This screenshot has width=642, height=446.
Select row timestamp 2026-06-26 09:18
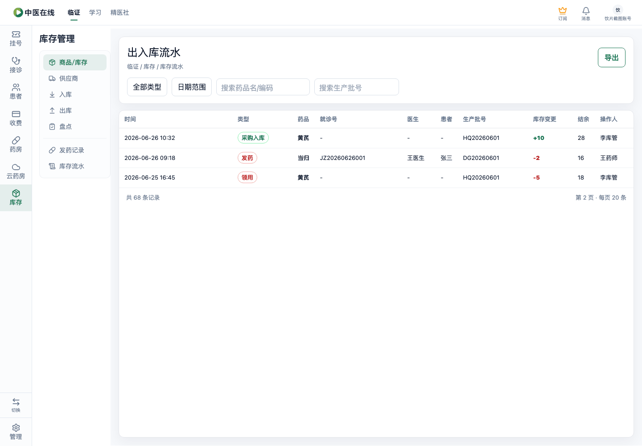pos(150,158)
